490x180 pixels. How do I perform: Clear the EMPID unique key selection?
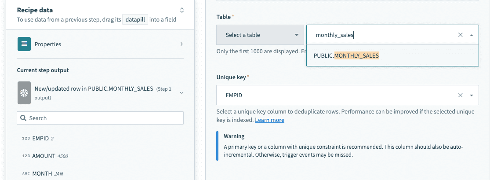pyautogui.click(x=460, y=95)
